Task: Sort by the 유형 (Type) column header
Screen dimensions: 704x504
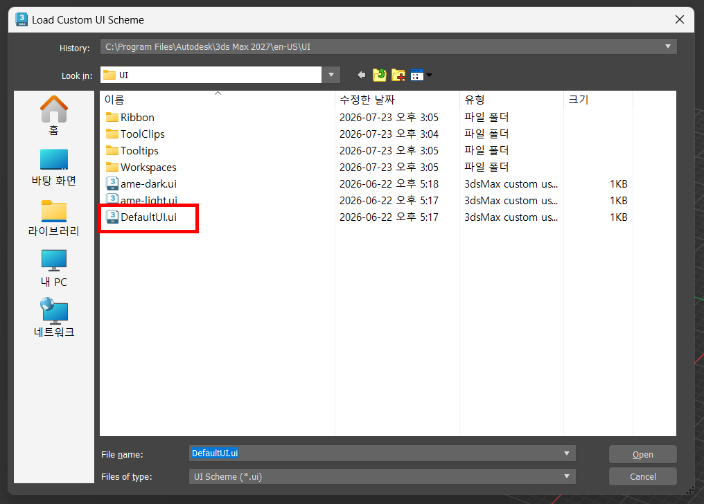Action: pos(512,100)
